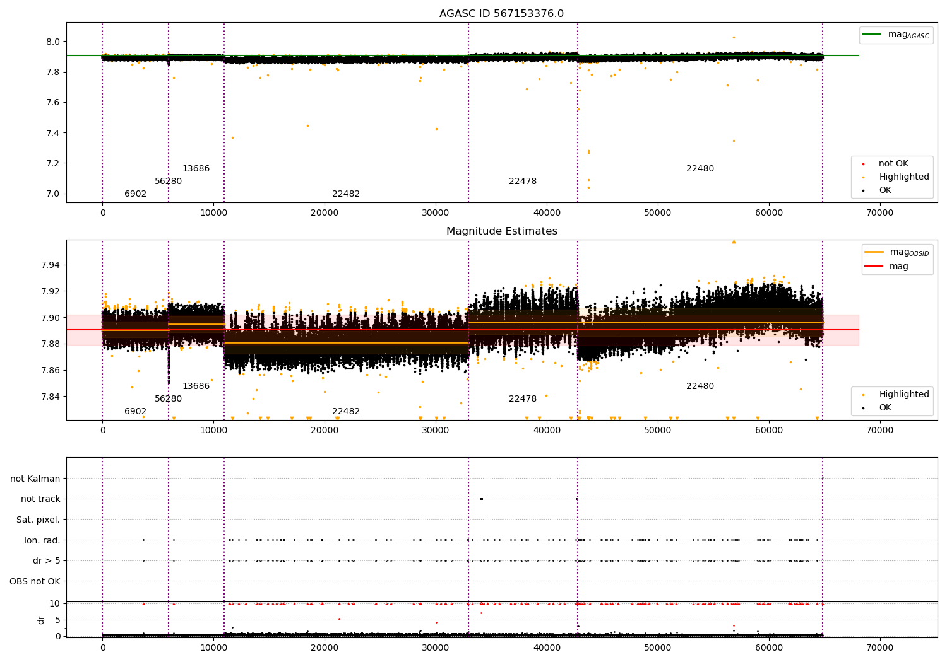The image size is (947, 662).
Task: Click the 7.84 y-axis tick in middle panel
Action: pos(51,397)
